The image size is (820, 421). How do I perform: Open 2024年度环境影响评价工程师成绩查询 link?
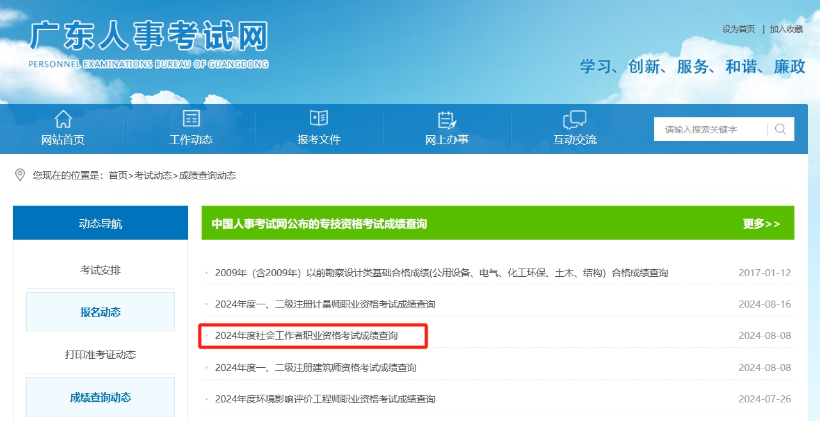(x=325, y=399)
